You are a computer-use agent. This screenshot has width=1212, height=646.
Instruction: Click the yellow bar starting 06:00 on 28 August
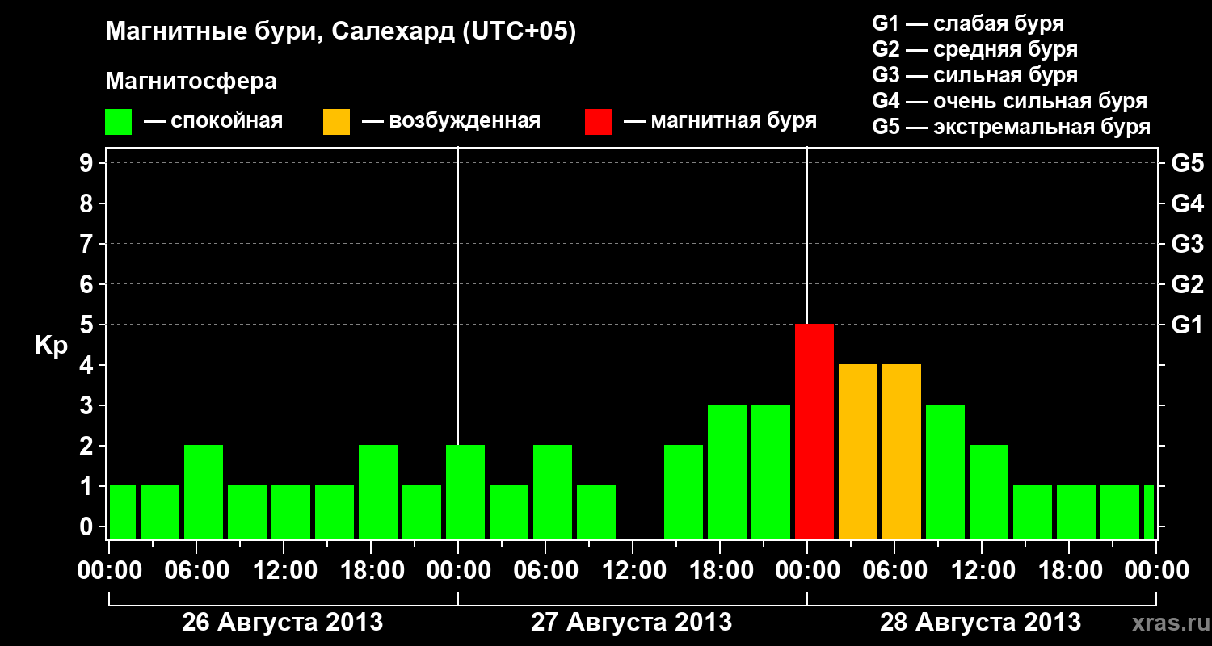(902, 451)
